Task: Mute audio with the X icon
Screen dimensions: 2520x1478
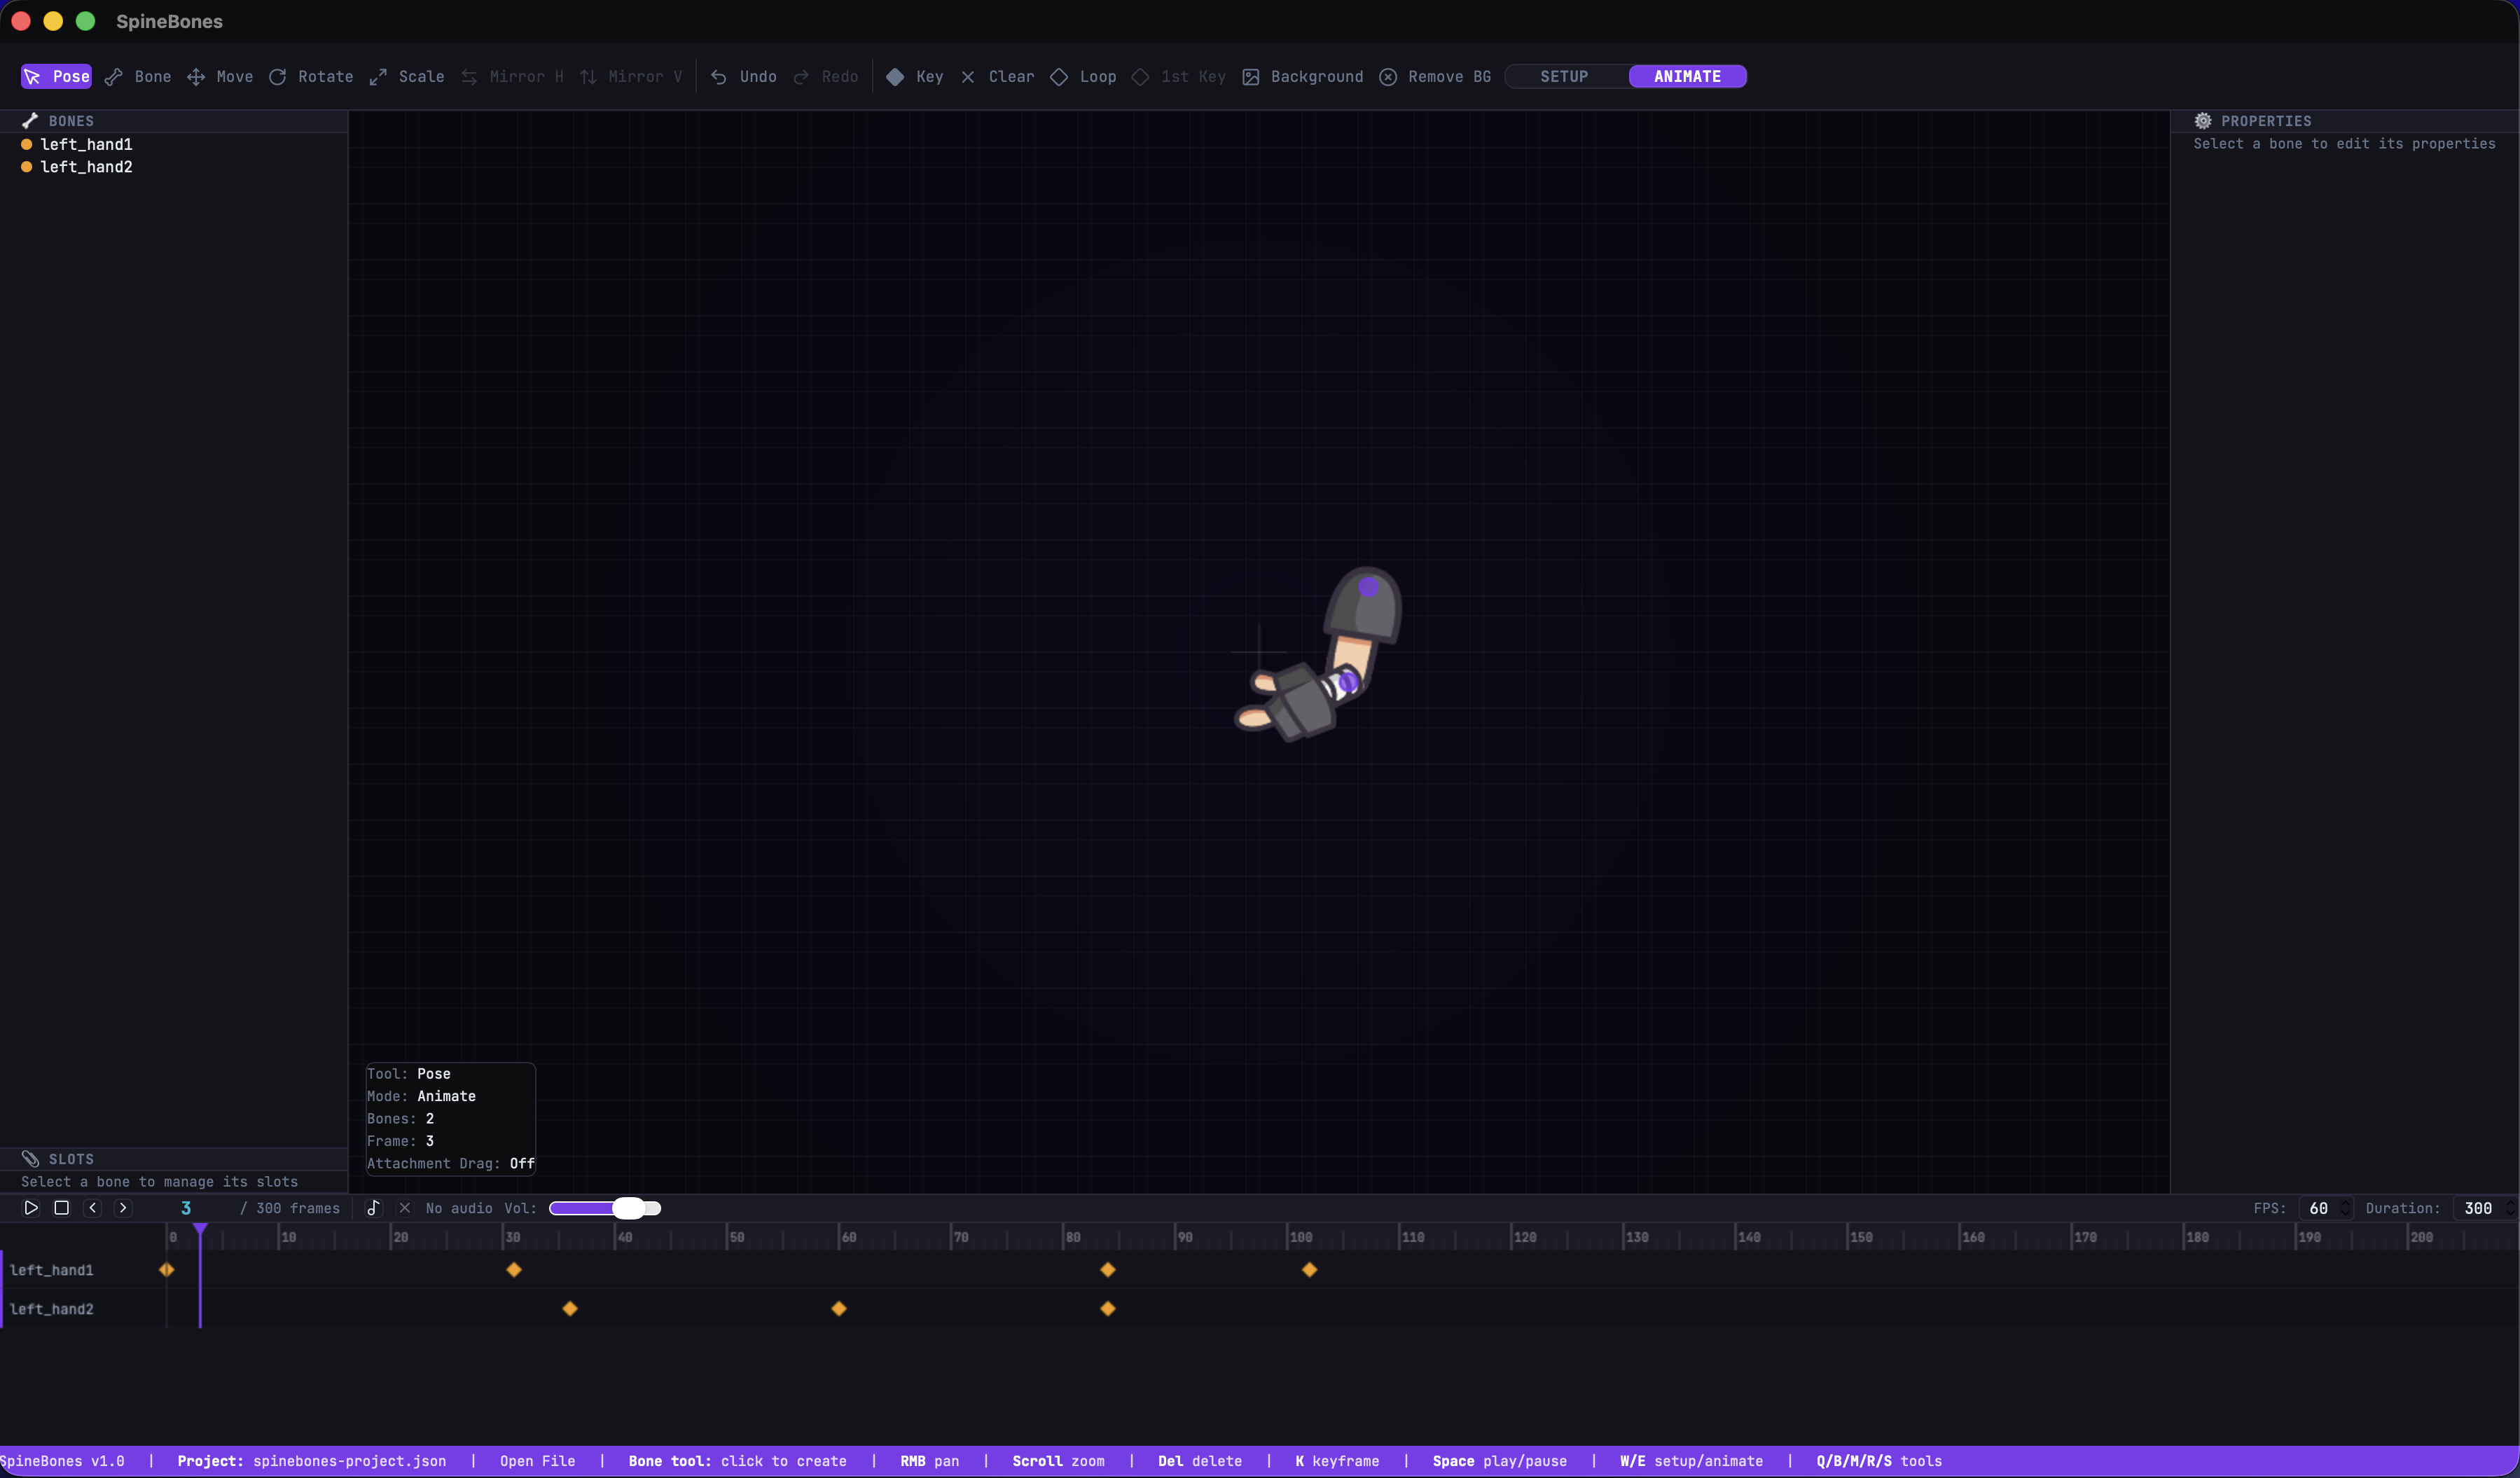Action: [x=405, y=1208]
